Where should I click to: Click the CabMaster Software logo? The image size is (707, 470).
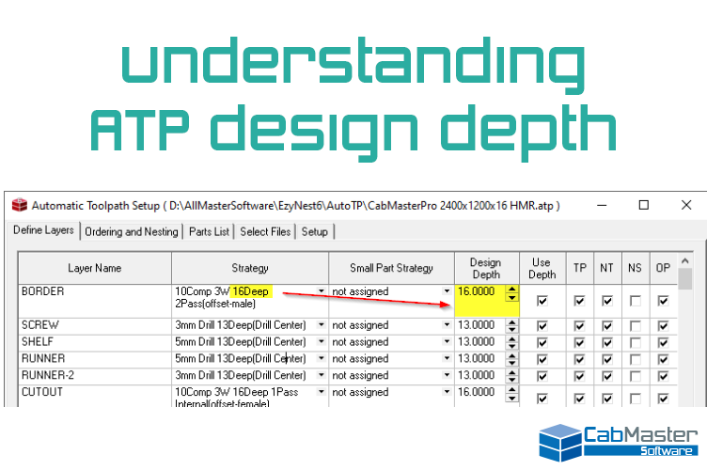(619, 442)
